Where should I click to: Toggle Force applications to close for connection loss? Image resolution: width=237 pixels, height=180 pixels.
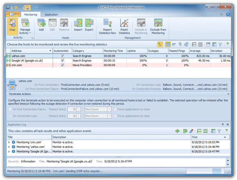(115, 116)
